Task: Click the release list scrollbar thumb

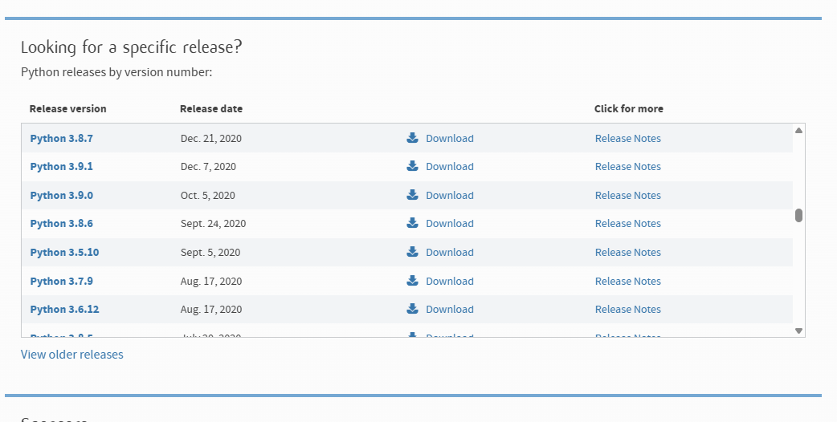Action: tap(798, 215)
